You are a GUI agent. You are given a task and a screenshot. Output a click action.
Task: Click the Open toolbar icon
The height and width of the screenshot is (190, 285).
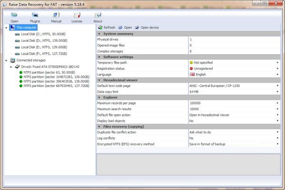tap(14, 15)
